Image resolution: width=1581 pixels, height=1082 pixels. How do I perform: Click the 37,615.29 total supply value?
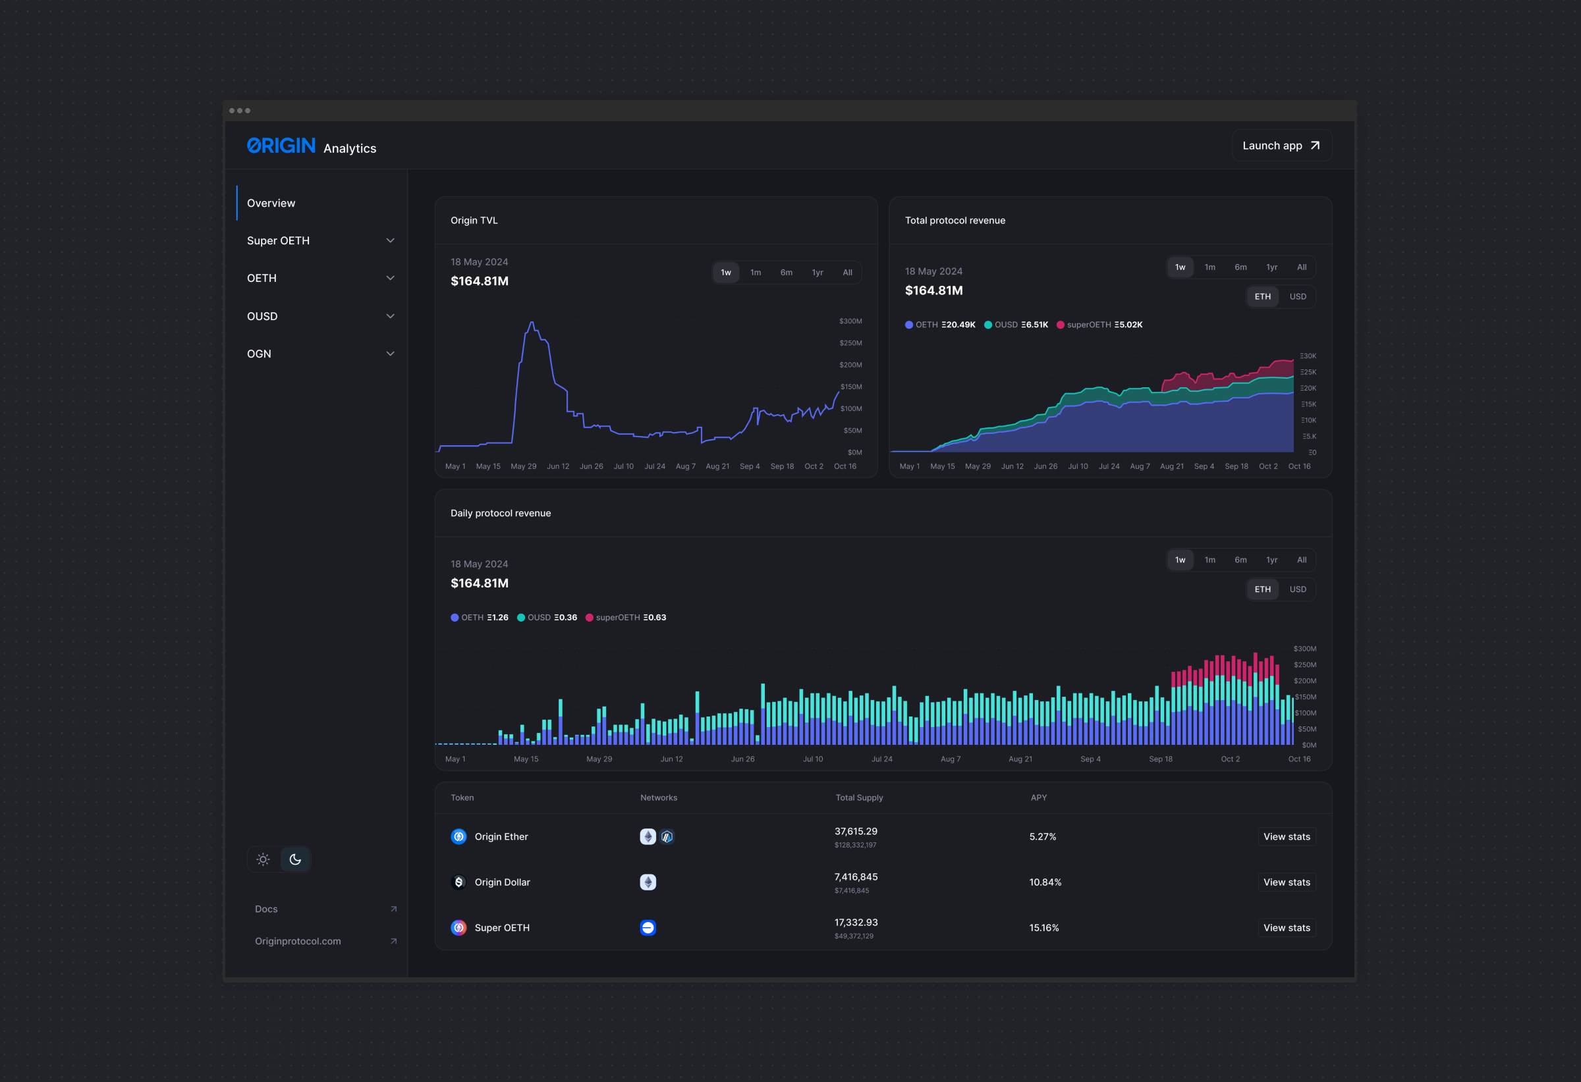click(x=856, y=831)
